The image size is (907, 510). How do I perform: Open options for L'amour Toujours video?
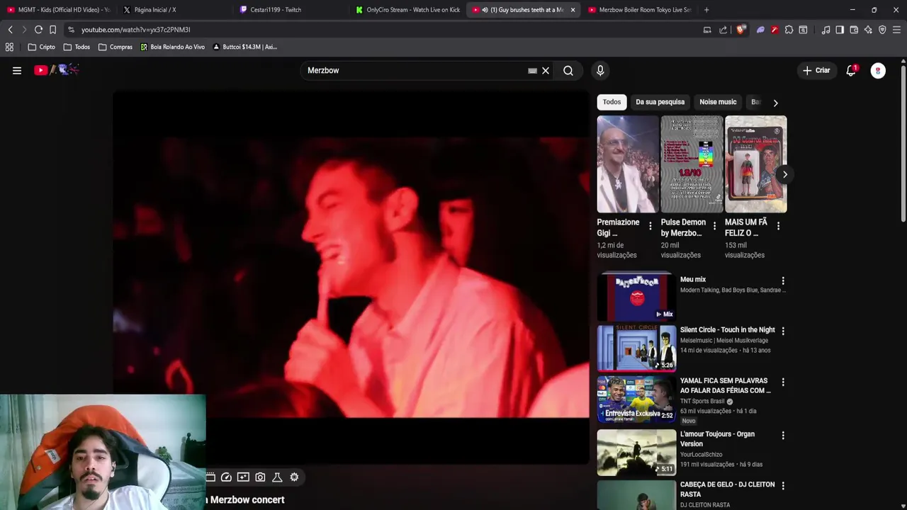tap(783, 435)
